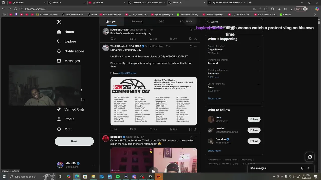The height and width of the screenshot is (180, 321).
Task: Open account options beside aFlaxLife
Action: pos(94,165)
